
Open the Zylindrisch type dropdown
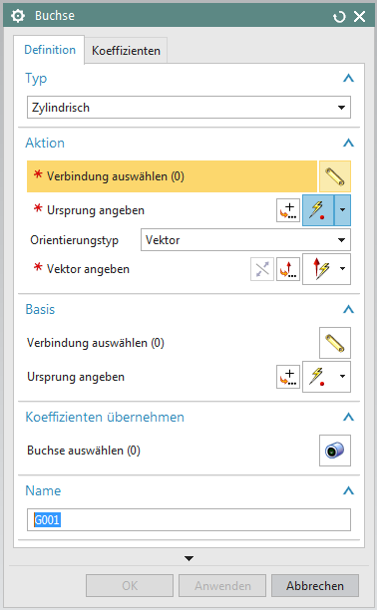188,108
